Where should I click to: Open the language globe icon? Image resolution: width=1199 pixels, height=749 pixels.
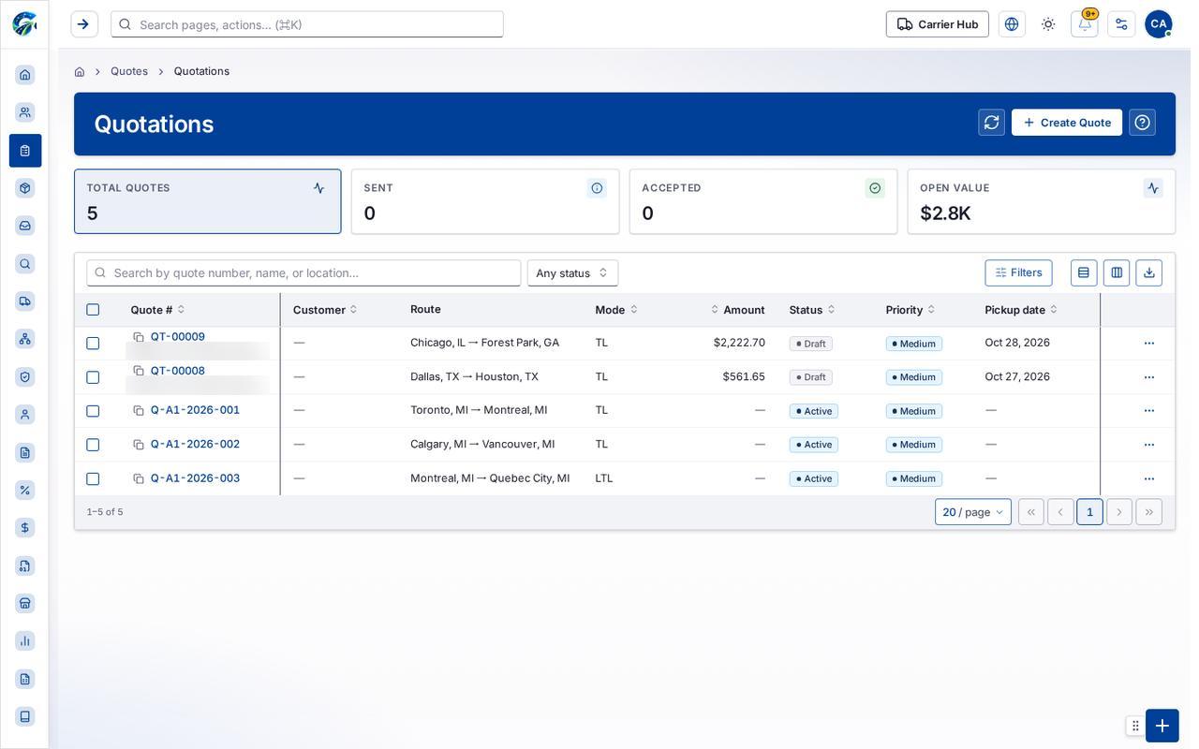tap(1012, 24)
